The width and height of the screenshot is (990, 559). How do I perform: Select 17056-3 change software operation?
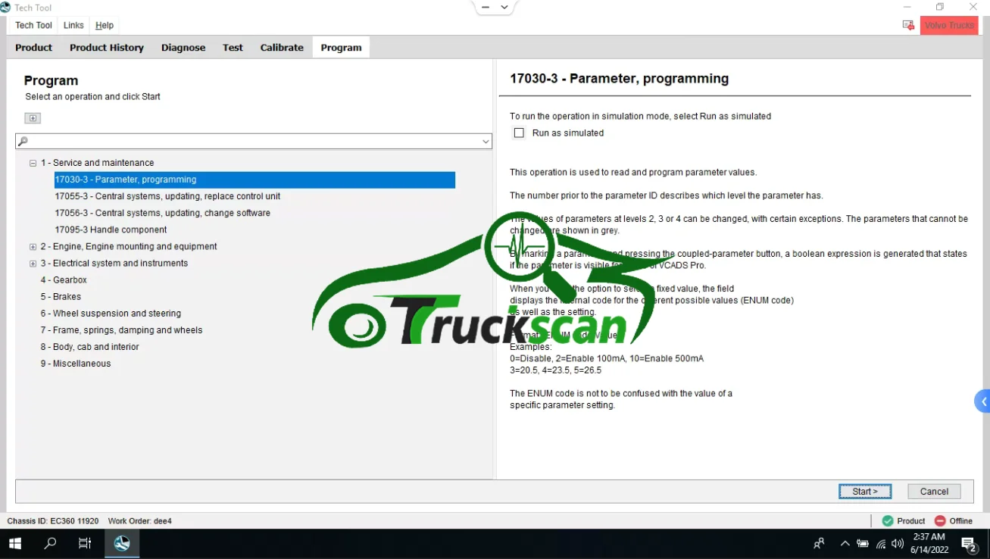tap(162, 214)
